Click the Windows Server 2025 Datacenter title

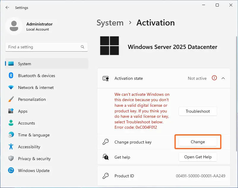[172, 47]
